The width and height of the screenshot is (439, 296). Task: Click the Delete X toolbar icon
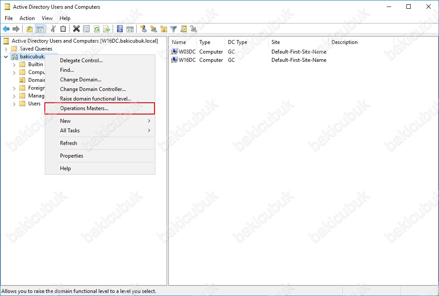[x=77, y=29]
